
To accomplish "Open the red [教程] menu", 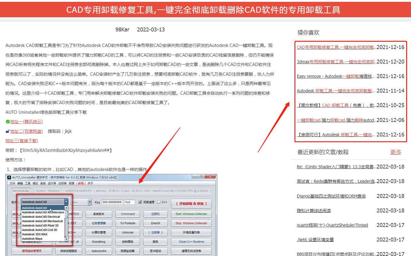I will pyautogui.click(x=81, y=183).
